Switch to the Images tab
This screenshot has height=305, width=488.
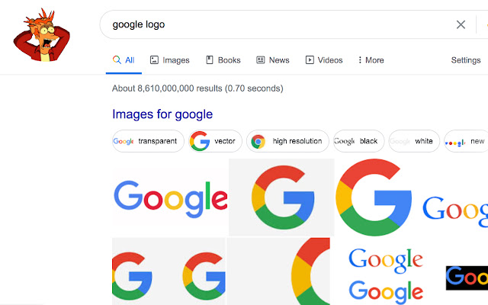[x=169, y=60]
